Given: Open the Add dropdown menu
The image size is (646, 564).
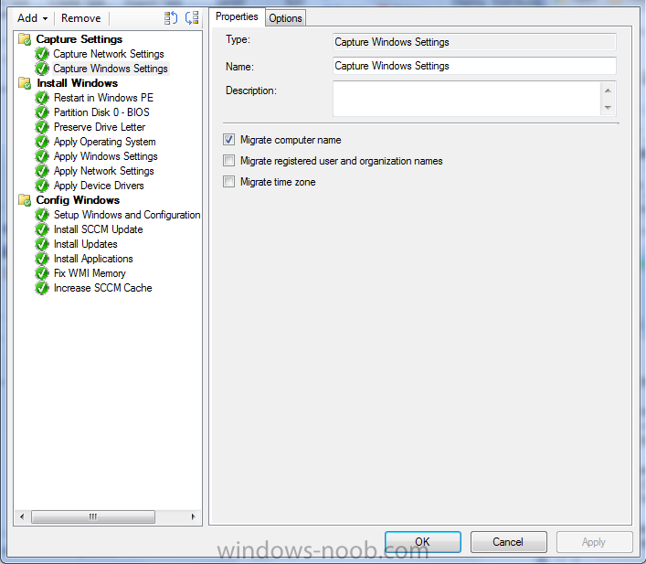Looking at the screenshot, I should (33, 18).
